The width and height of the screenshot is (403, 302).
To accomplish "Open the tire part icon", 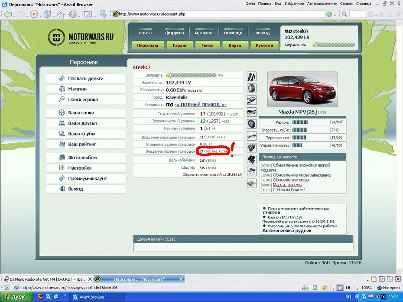I will pos(252,88).
